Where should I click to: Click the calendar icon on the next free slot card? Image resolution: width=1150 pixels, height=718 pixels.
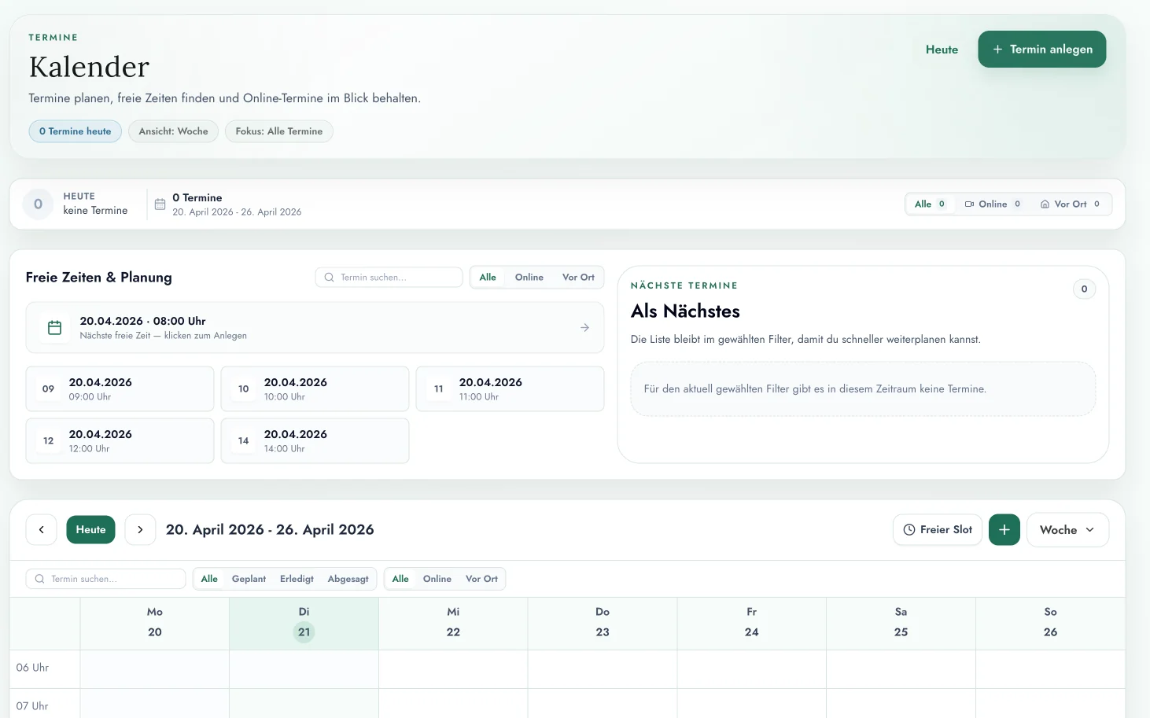coord(54,327)
